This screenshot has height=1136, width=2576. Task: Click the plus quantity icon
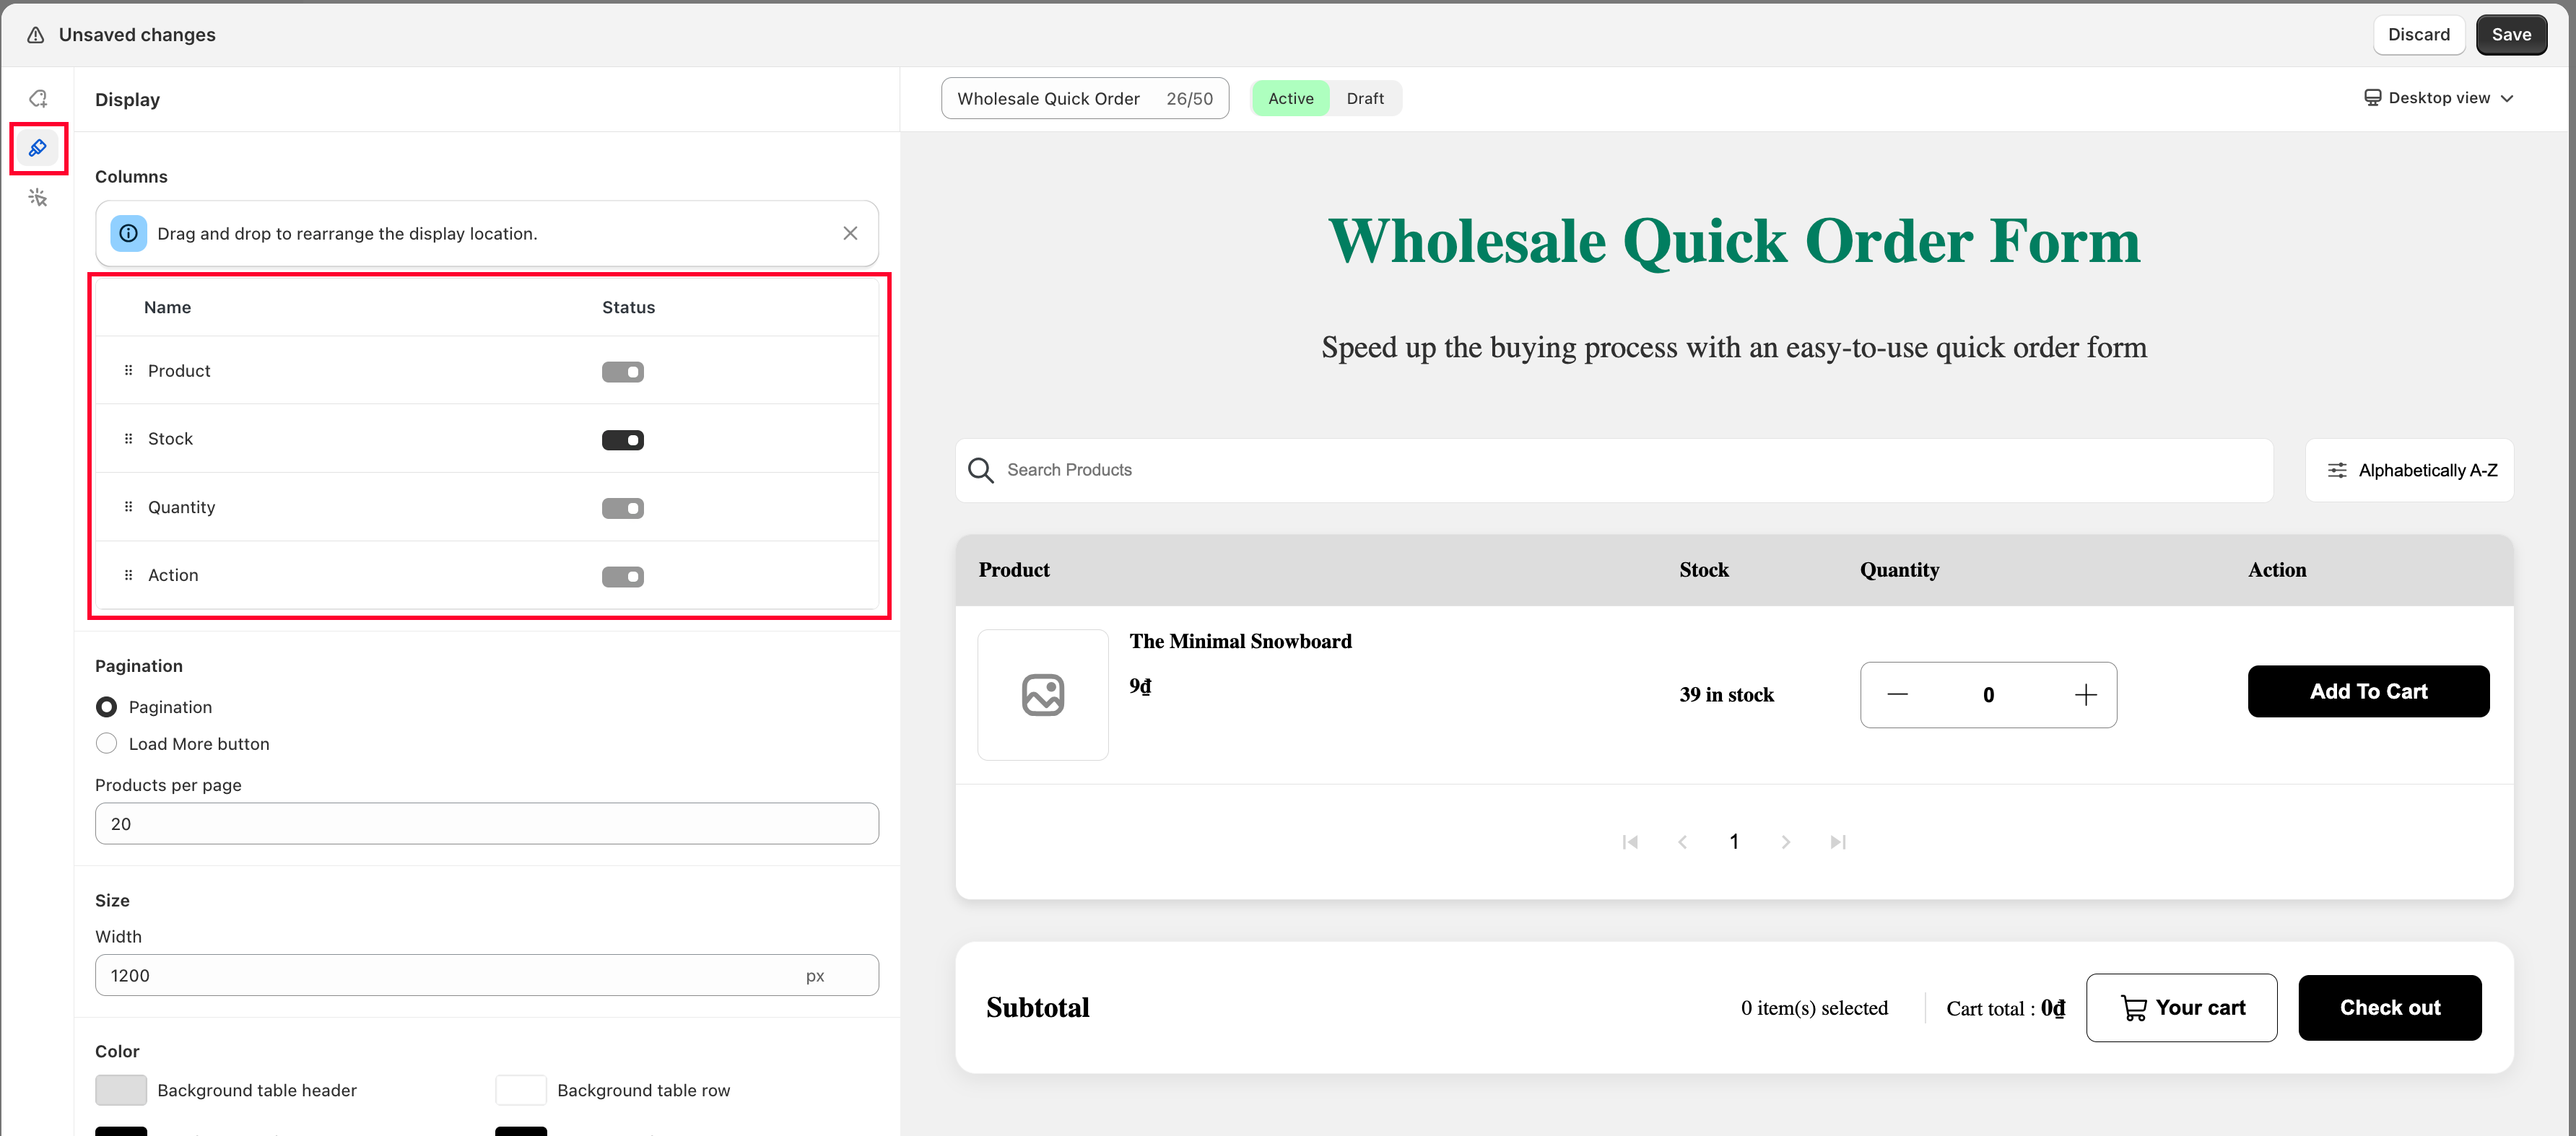point(2085,695)
